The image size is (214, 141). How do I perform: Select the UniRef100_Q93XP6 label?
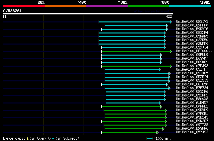[192, 92]
